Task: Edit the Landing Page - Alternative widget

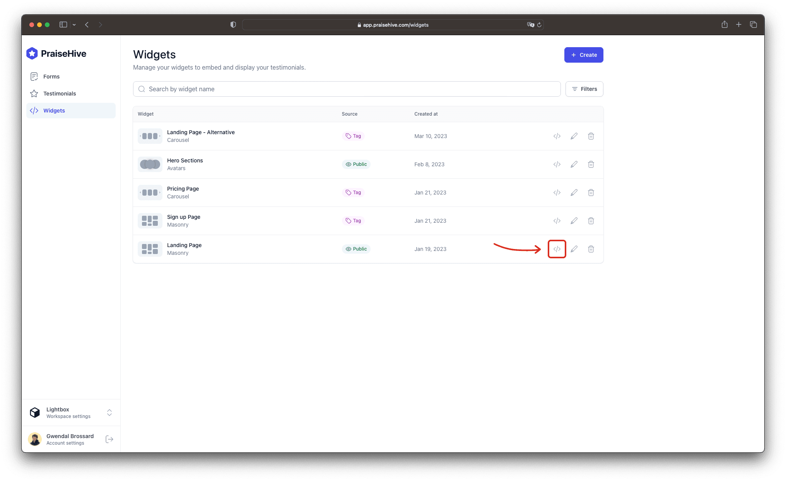Action: [574, 136]
